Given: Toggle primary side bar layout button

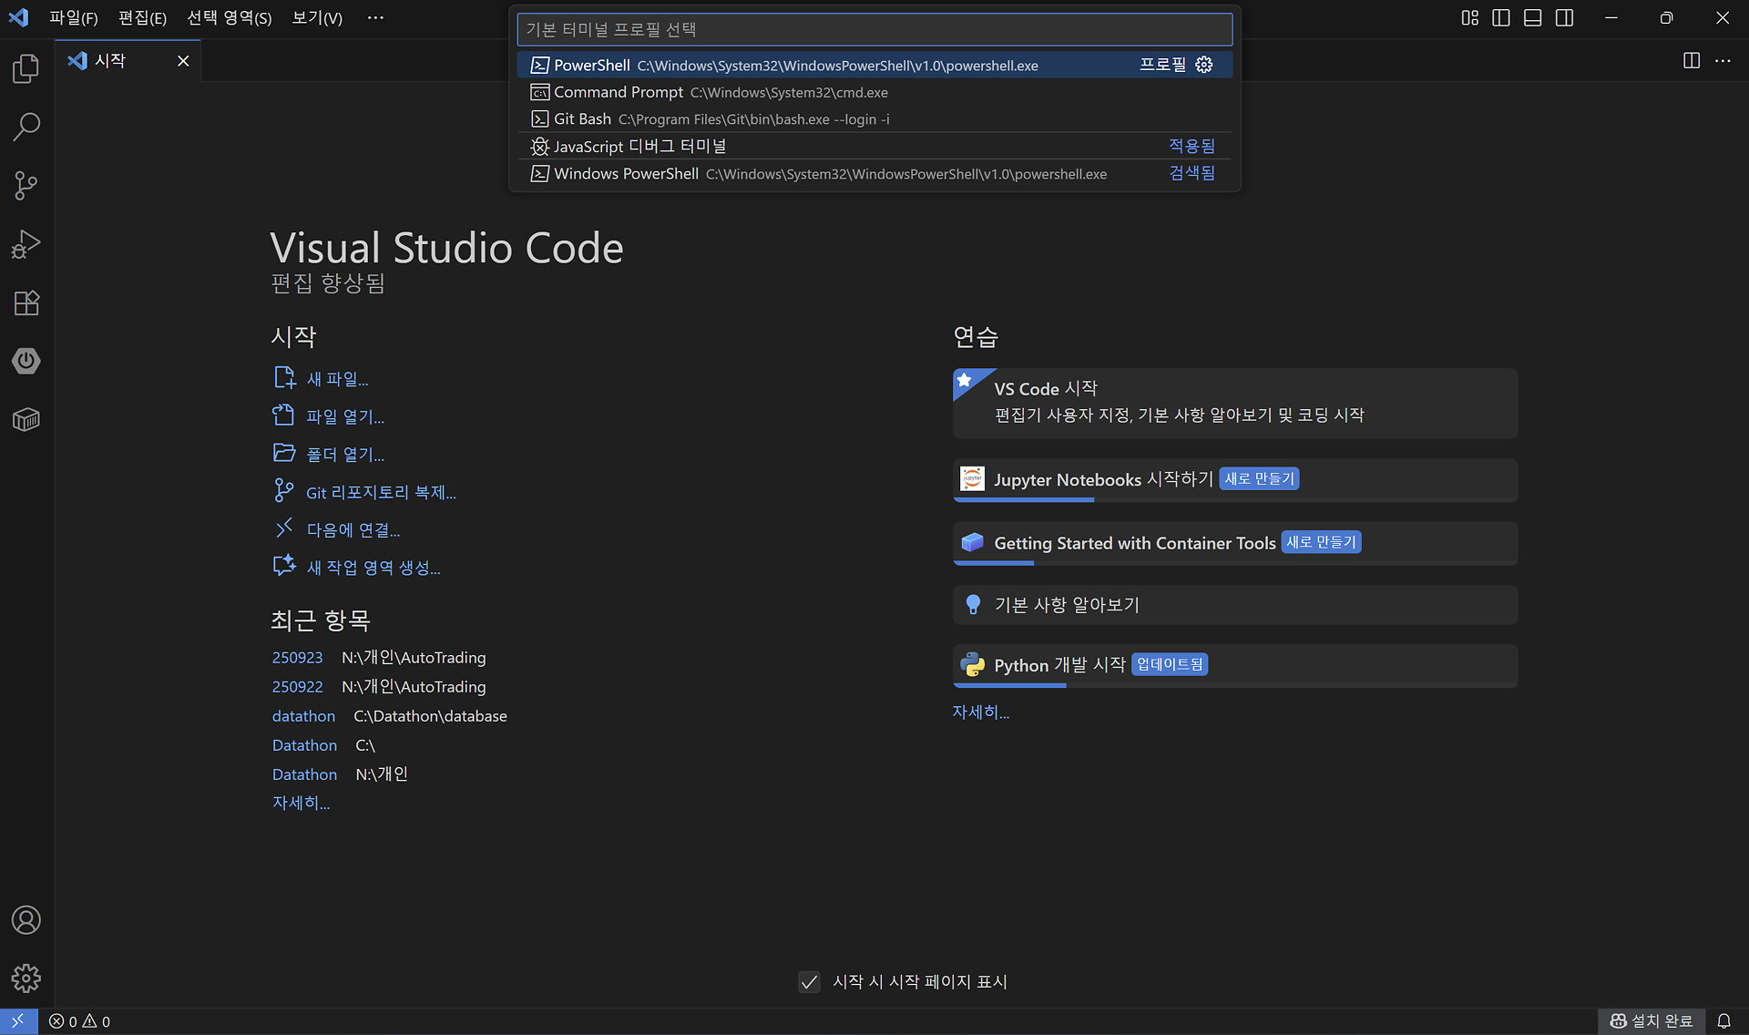Looking at the screenshot, I should pyautogui.click(x=1501, y=18).
